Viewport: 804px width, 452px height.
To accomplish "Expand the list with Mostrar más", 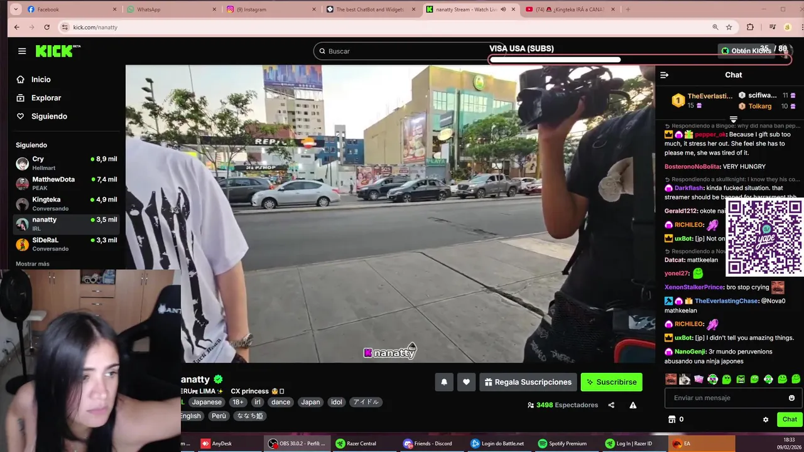I will tap(33, 264).
